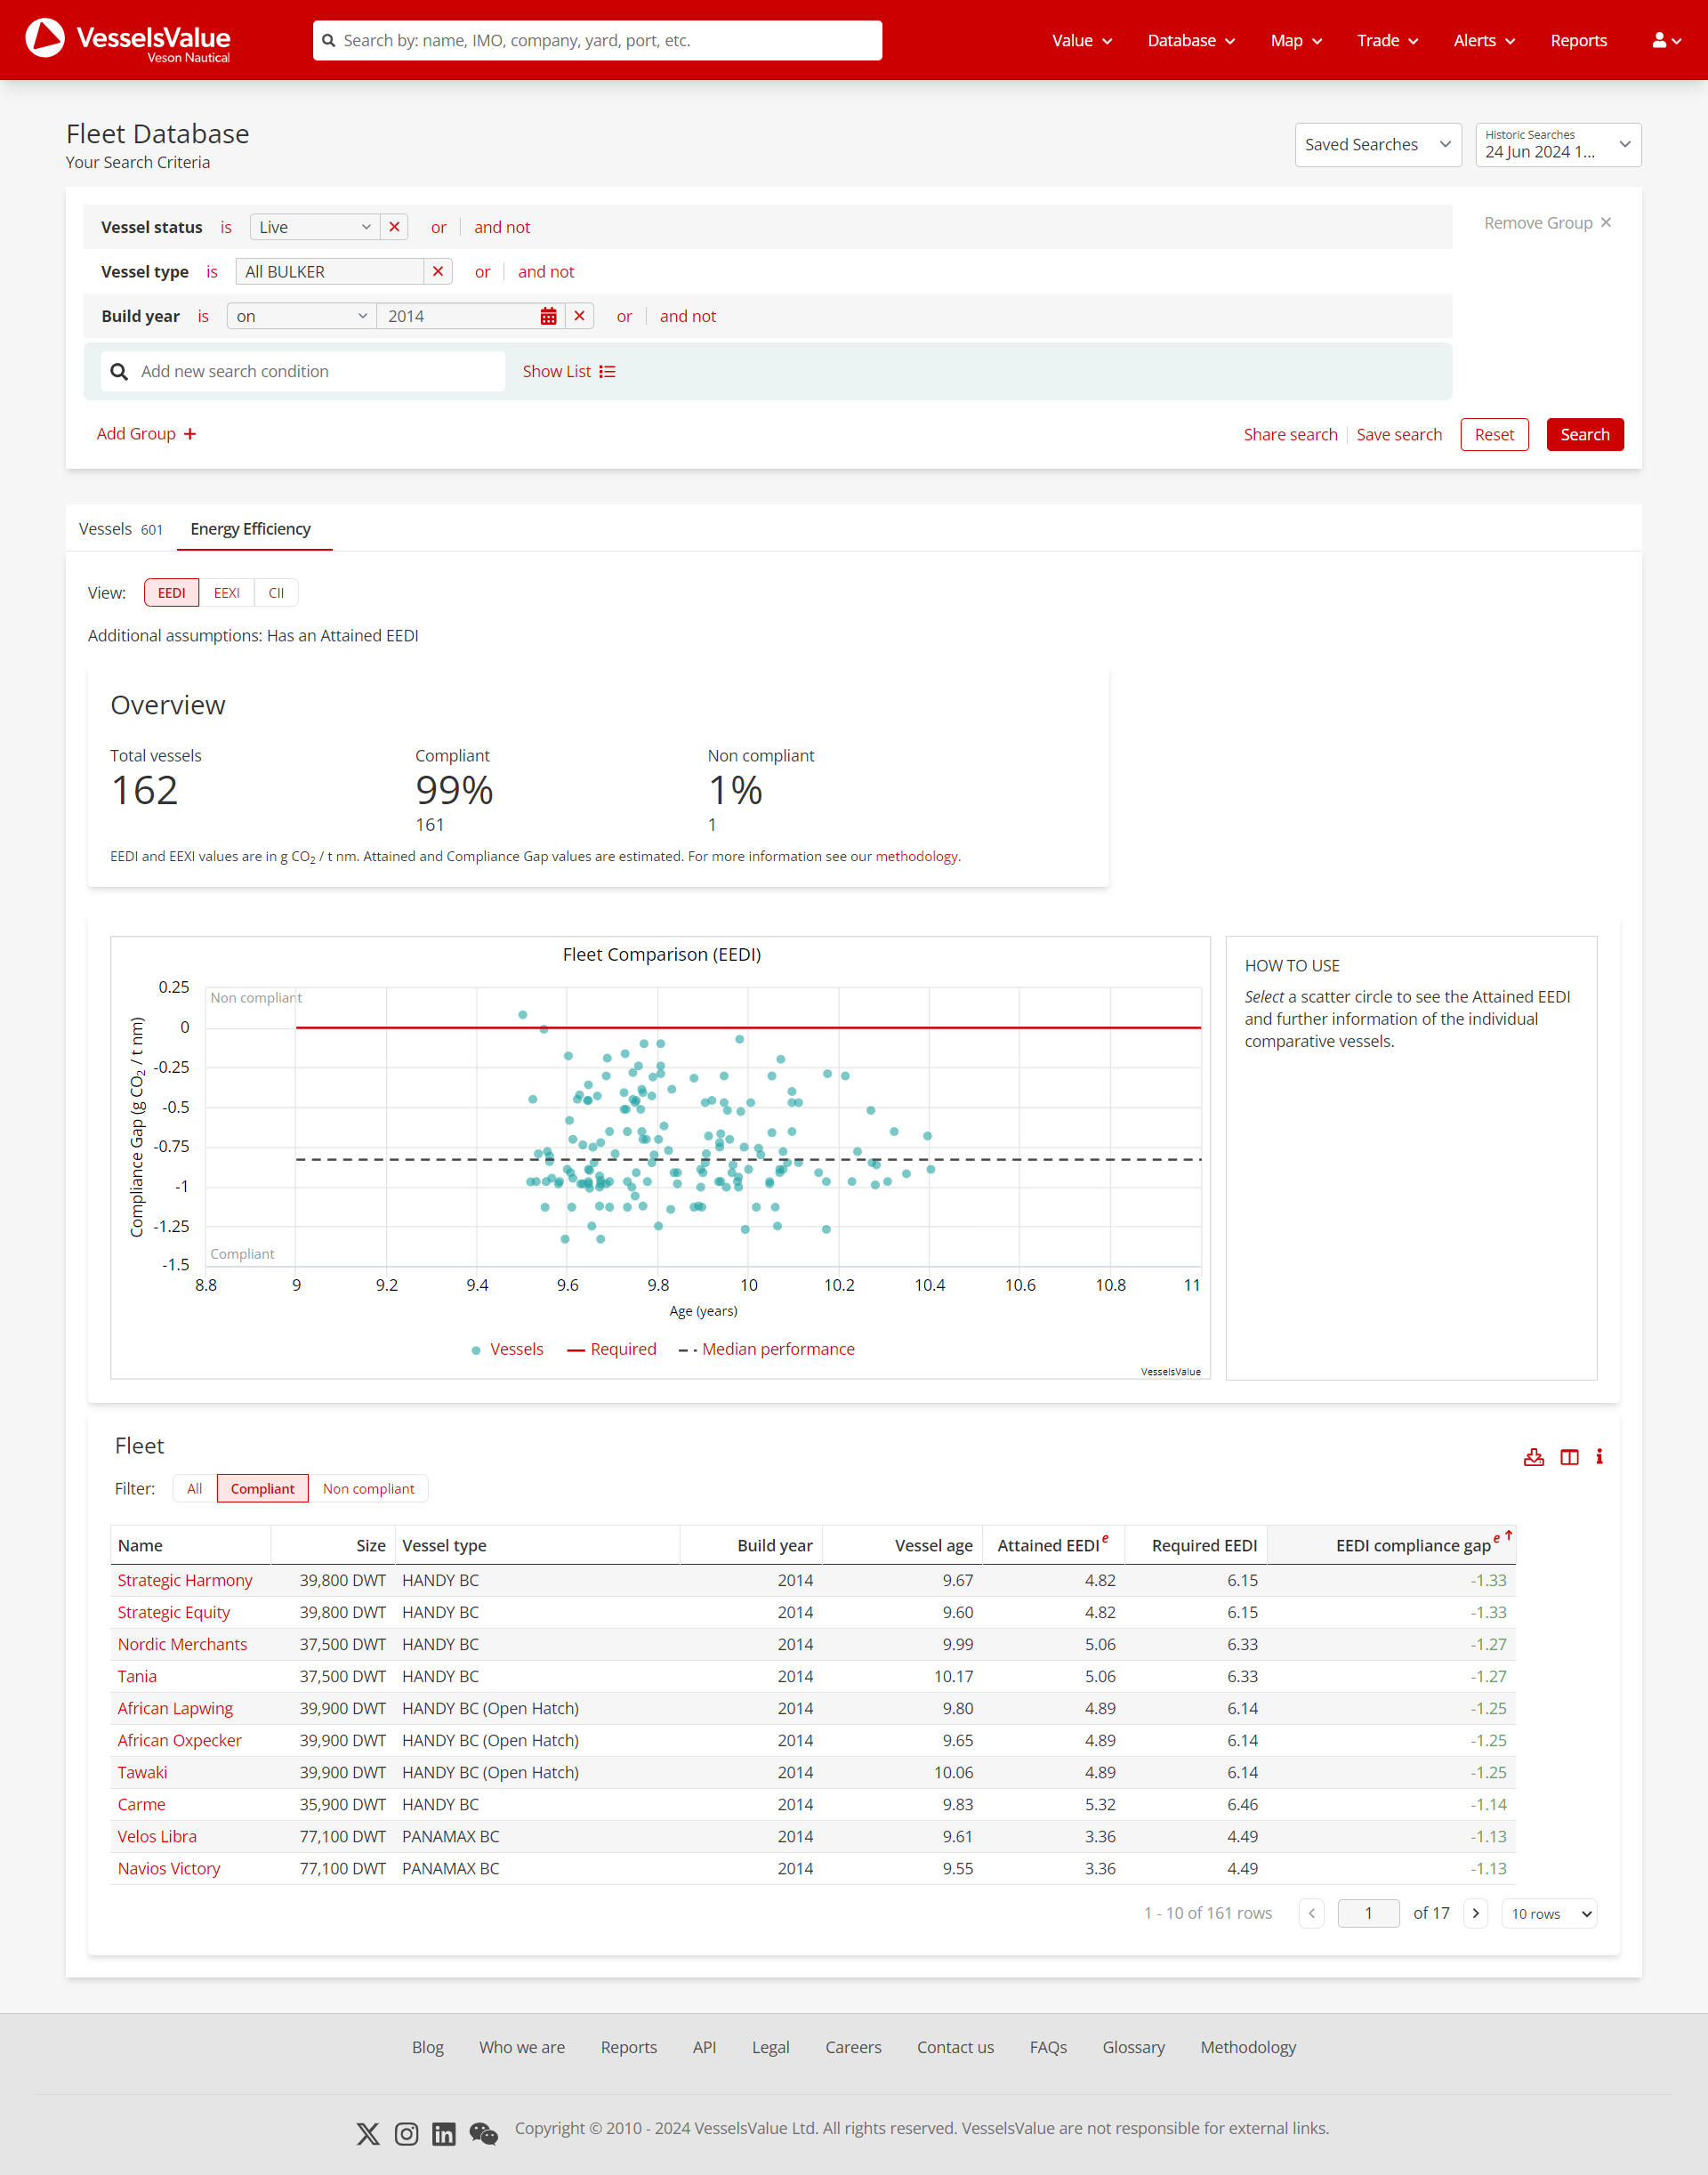Screen dimensions: 1708x2175
Task: Open the fleet table column chooser icon
Action: (1569, 1457)
